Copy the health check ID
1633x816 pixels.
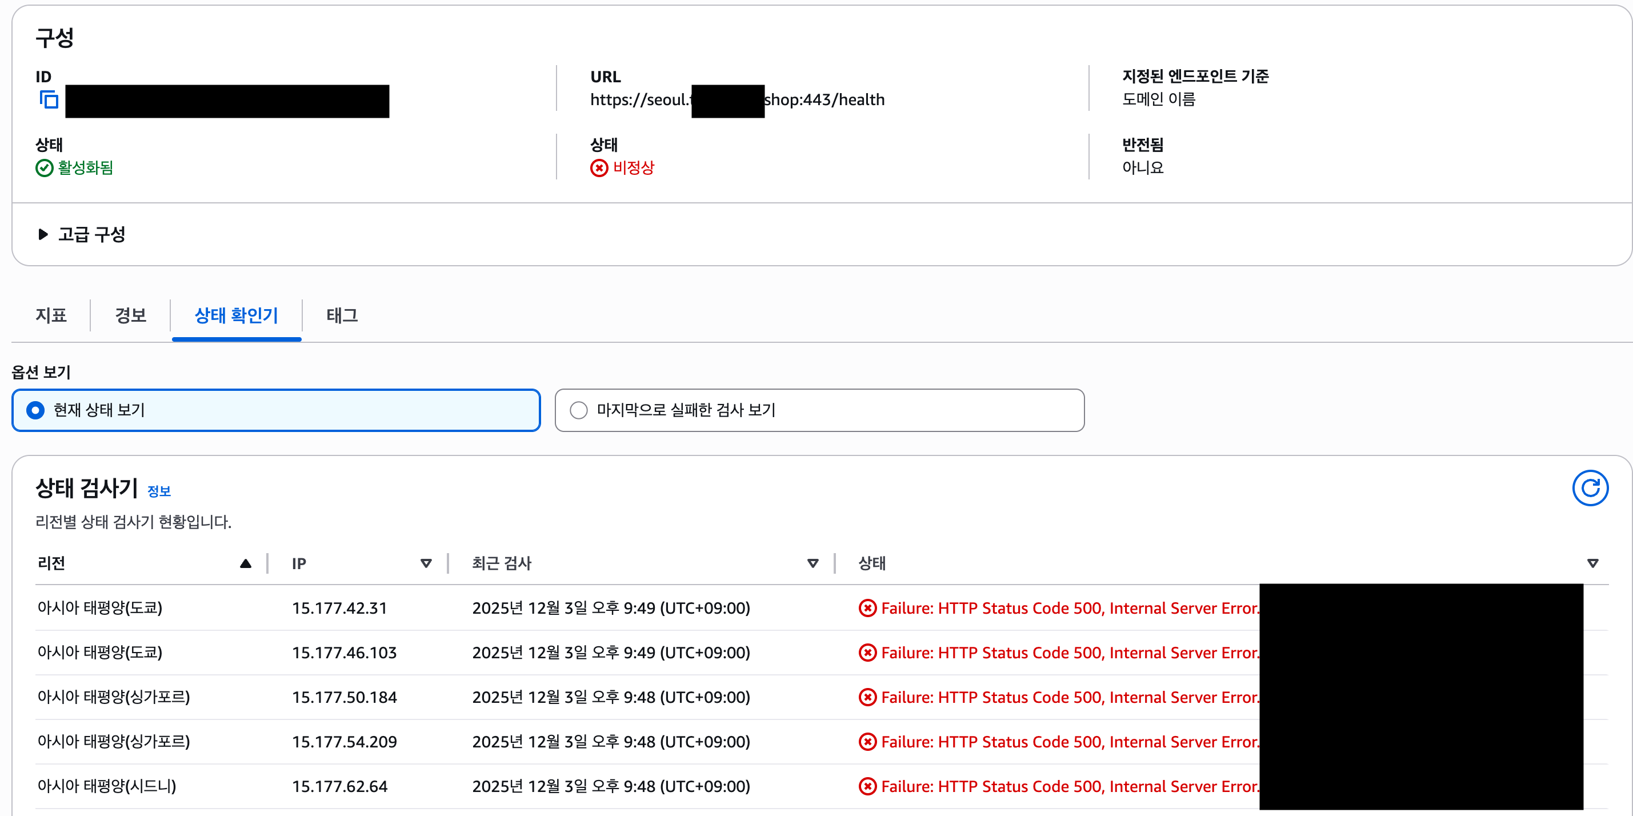[49, 99]
